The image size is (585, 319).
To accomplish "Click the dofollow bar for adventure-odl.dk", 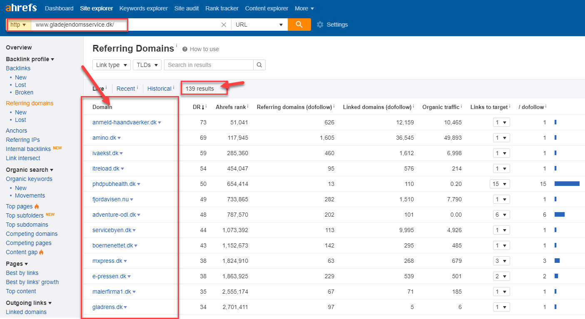I will point(559,215).
